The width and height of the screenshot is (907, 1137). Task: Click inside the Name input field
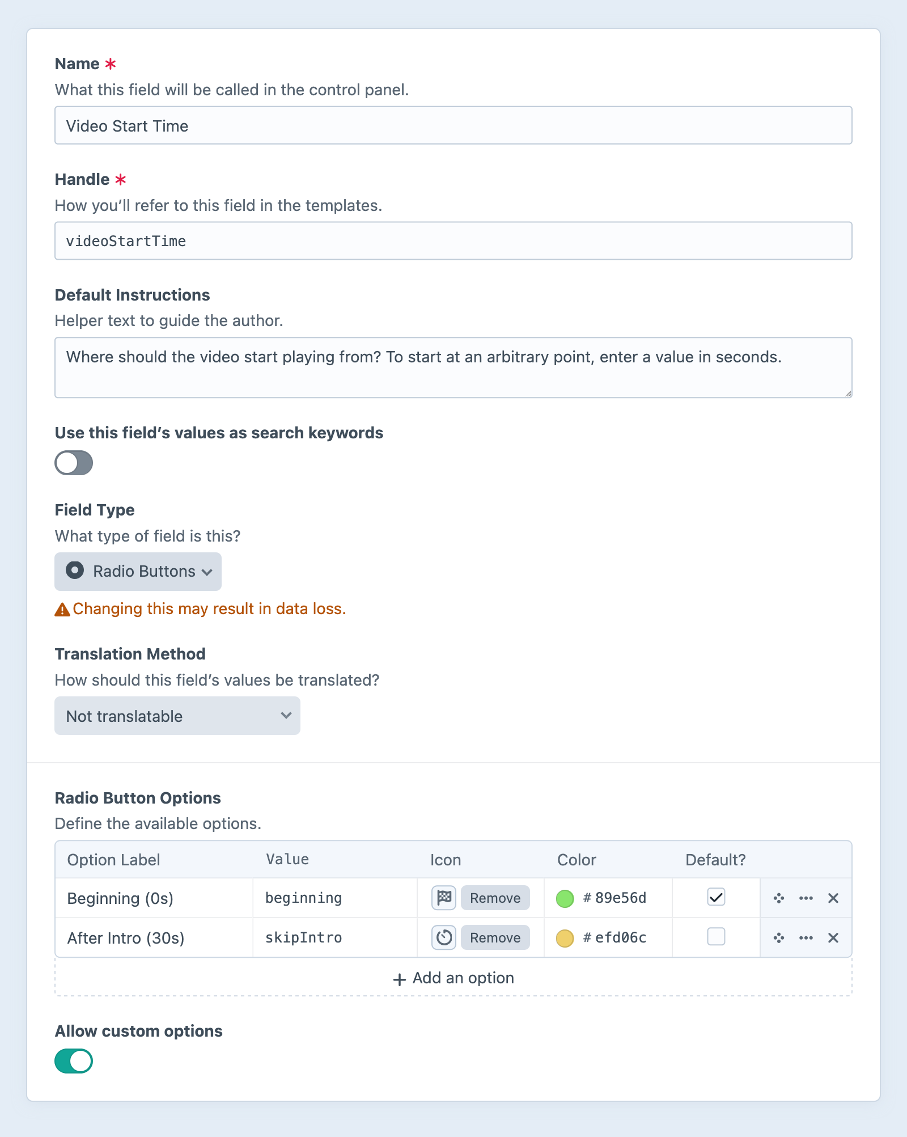(453, 125)
